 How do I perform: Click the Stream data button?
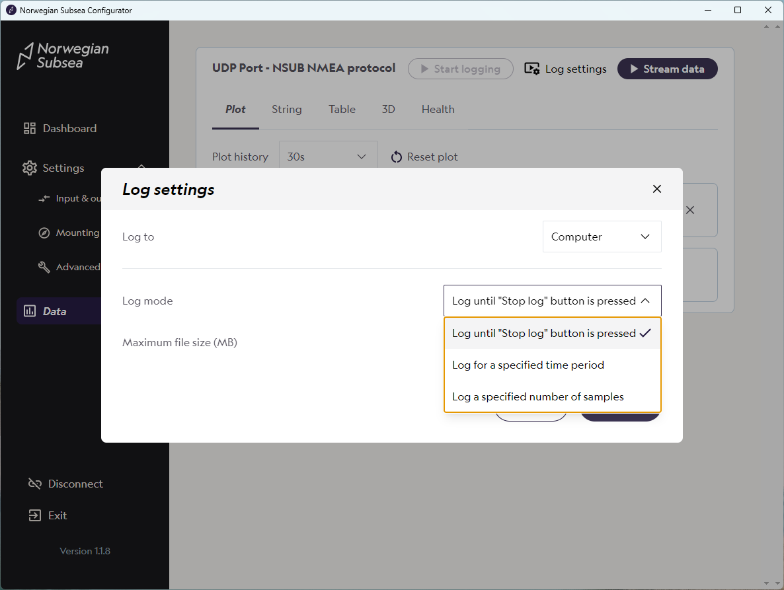pyautogui.click(x=668, y=69)
